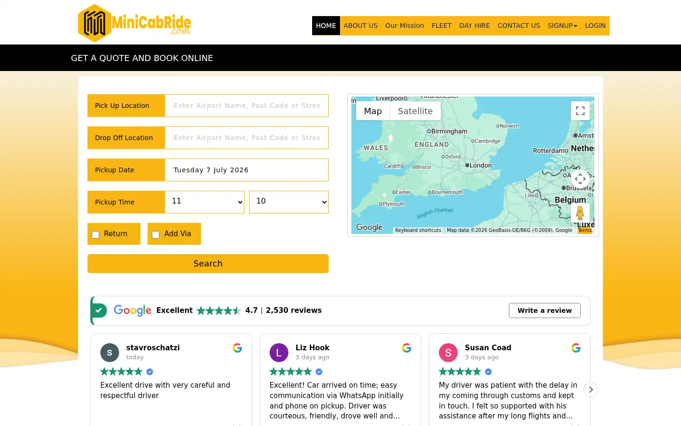Open the CONTACT US page
The width and height of the screenshot is (681, 426).
(519, 26)
